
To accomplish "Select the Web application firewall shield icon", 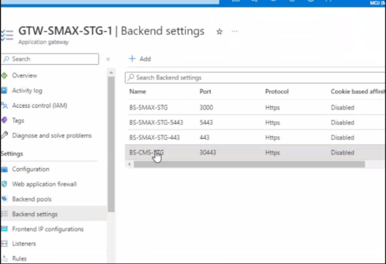I will (5, 184).
